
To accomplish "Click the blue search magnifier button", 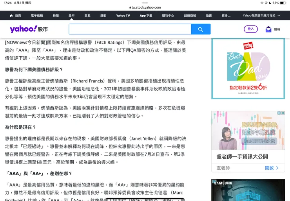I will coord(201,29).
